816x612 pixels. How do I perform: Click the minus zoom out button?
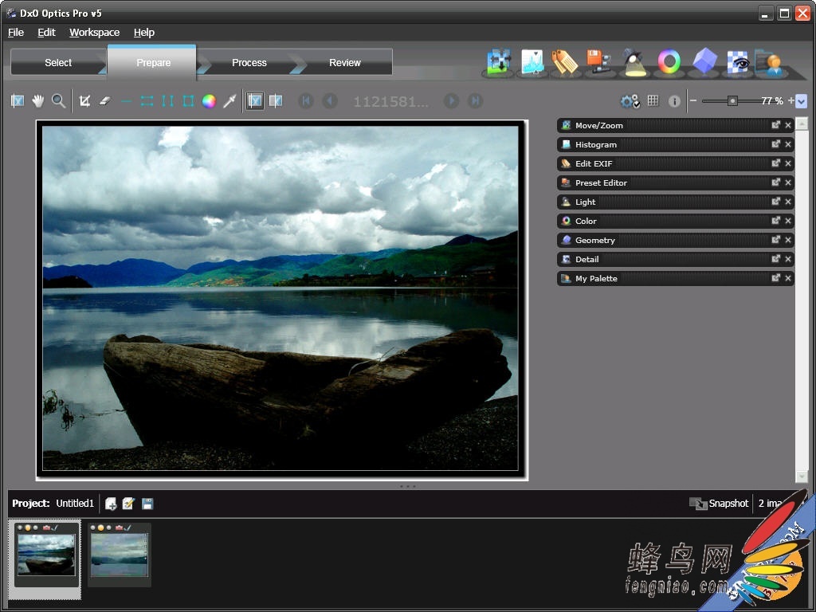pos(693,101)
